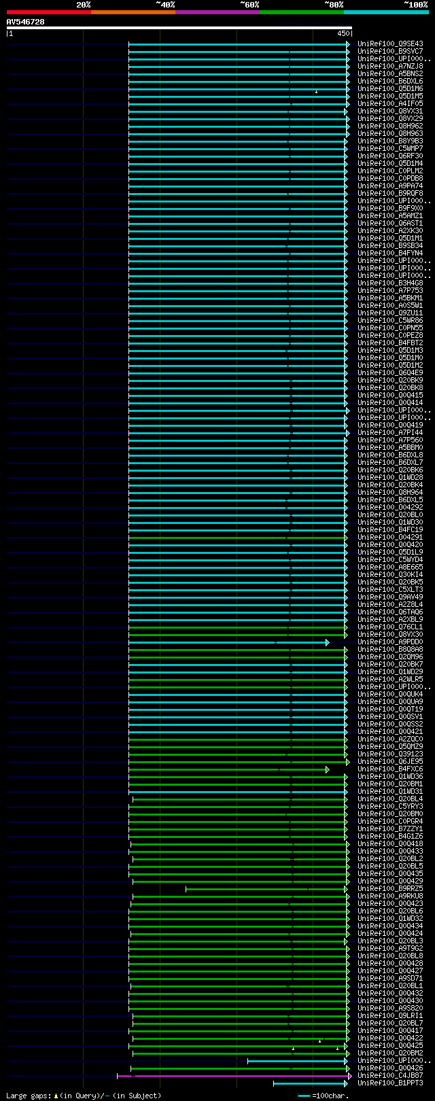Viewport: 435px width, 1101px height.
Task: Click the UniRef100_B9RQF8 label
Action: (x=390, y=193)
